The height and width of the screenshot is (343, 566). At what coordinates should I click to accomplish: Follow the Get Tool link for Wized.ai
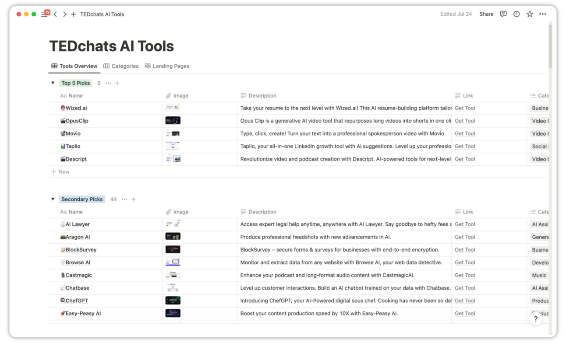[x=465, y=108]
